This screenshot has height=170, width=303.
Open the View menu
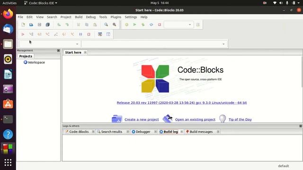tap(40, 17)
